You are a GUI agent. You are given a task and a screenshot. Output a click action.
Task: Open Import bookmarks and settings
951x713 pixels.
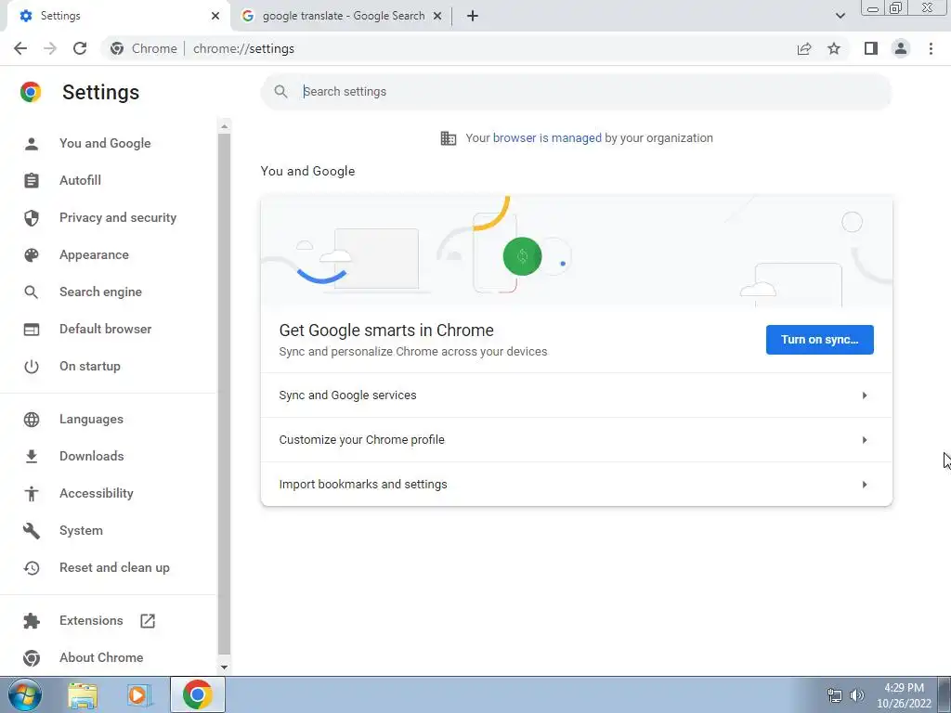(576, 485)
